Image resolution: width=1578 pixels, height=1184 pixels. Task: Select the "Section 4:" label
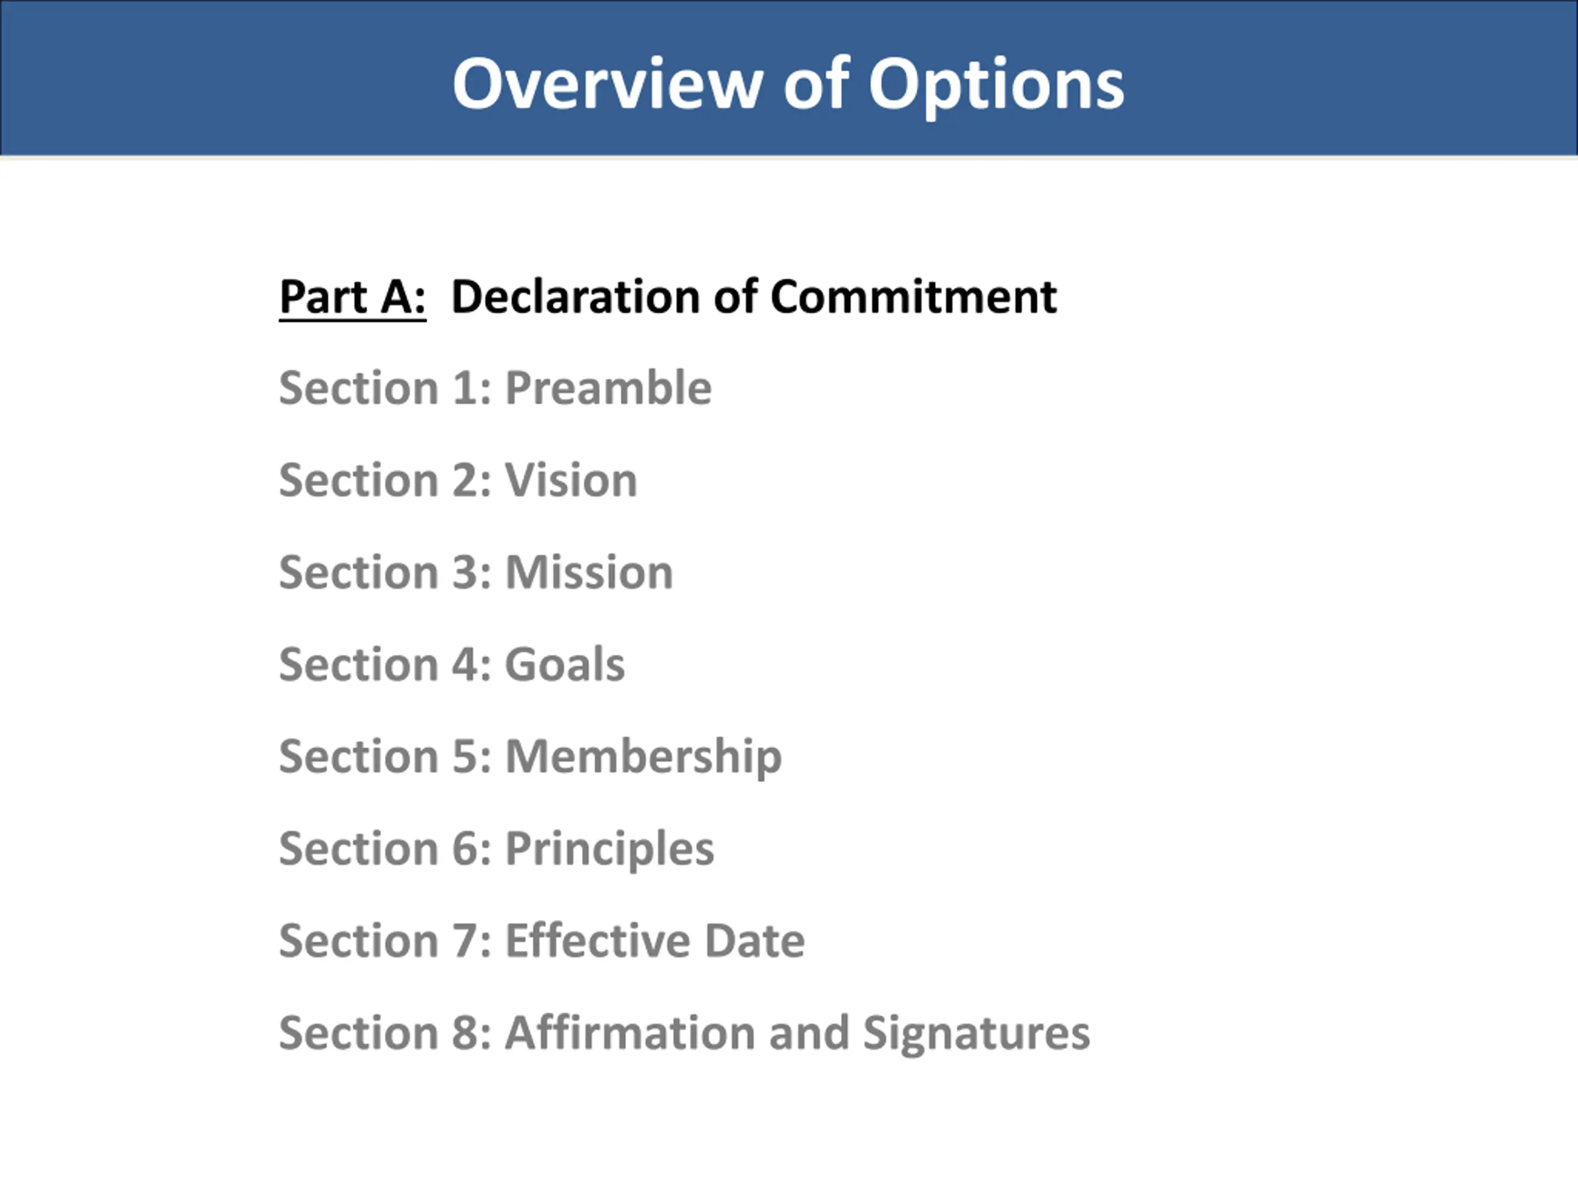point(385,665)
